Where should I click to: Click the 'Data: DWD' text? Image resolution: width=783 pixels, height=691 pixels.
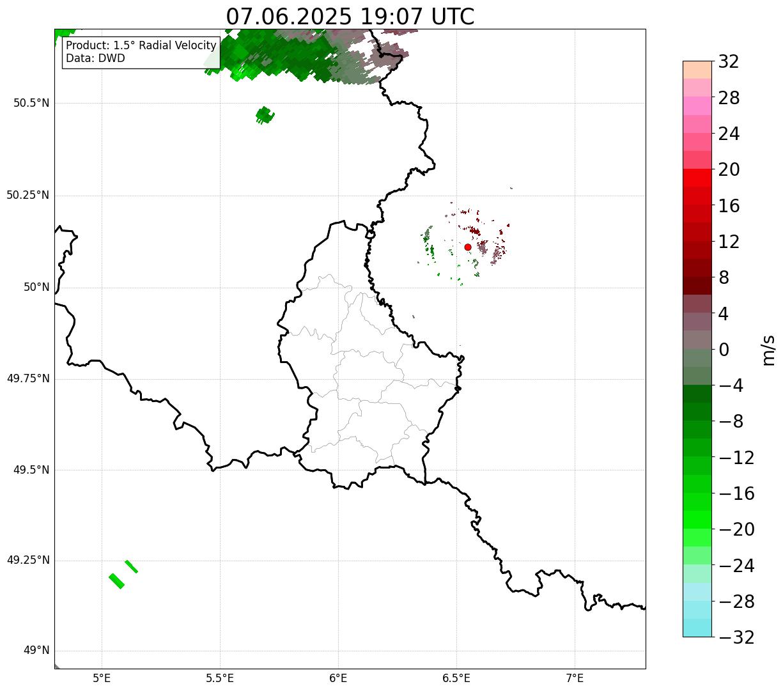96,58
